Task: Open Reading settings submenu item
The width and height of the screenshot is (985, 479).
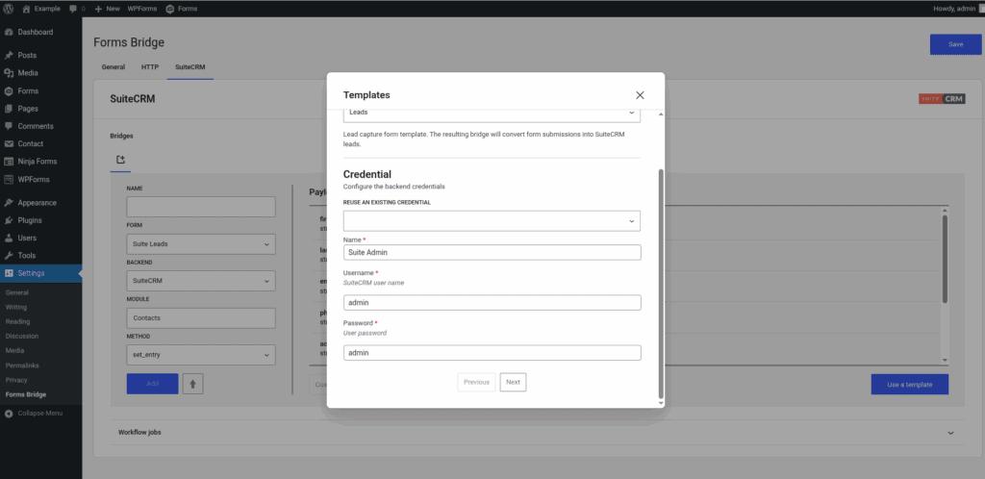Action: (17, 321)
